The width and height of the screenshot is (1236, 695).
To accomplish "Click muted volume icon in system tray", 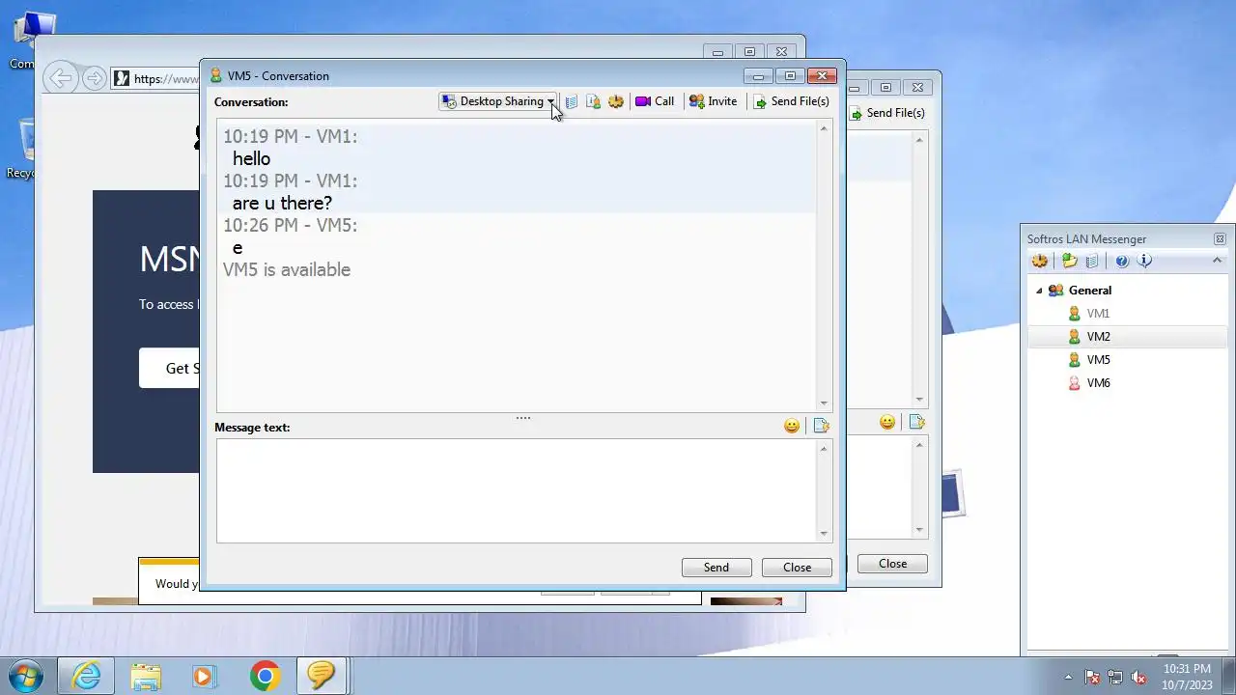I will (1138, 677).
